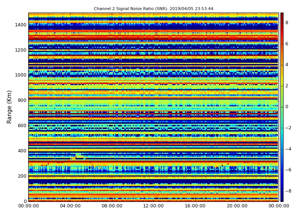The height and width of the screenshot is (223, 298).
Task: Click the 16:00:00 time tick label
Action: click(195, 206)
